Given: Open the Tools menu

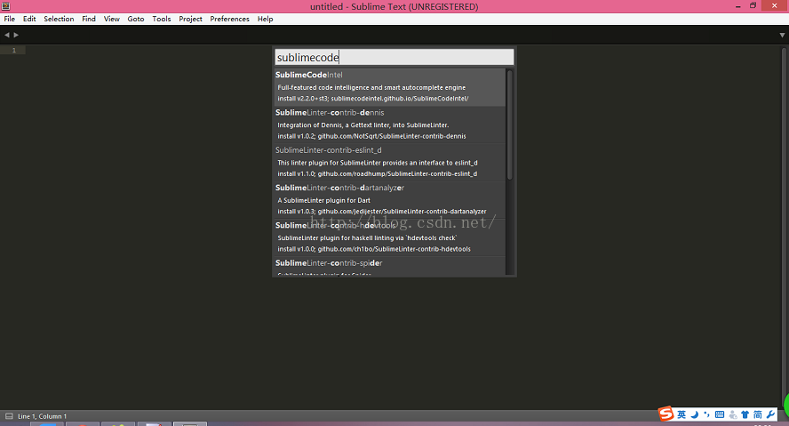Looking at the screenshot, I should coord(162,19).
